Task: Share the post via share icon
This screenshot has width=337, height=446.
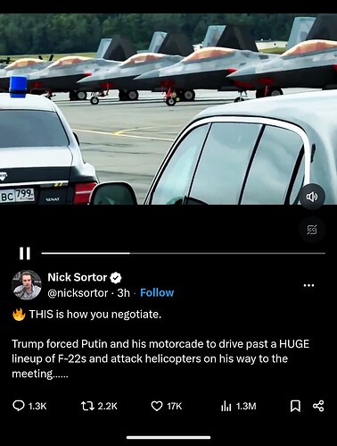Action: 318,406
